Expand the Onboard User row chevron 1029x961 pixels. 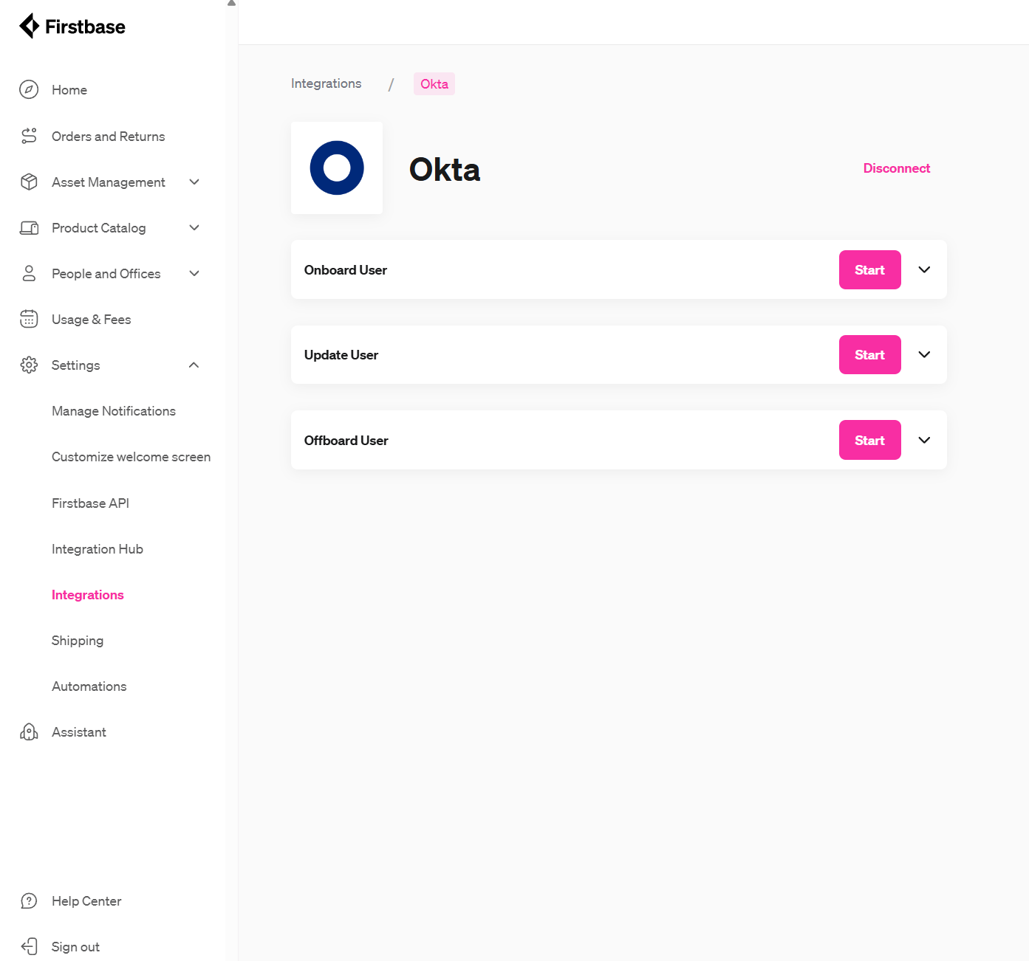pyautogui.click(x=924, y=269)
